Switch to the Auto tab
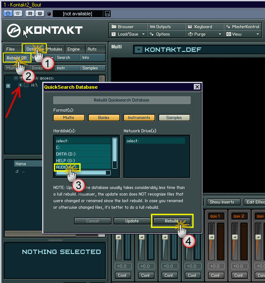This screenshot has width=265, height=283. 95,49
